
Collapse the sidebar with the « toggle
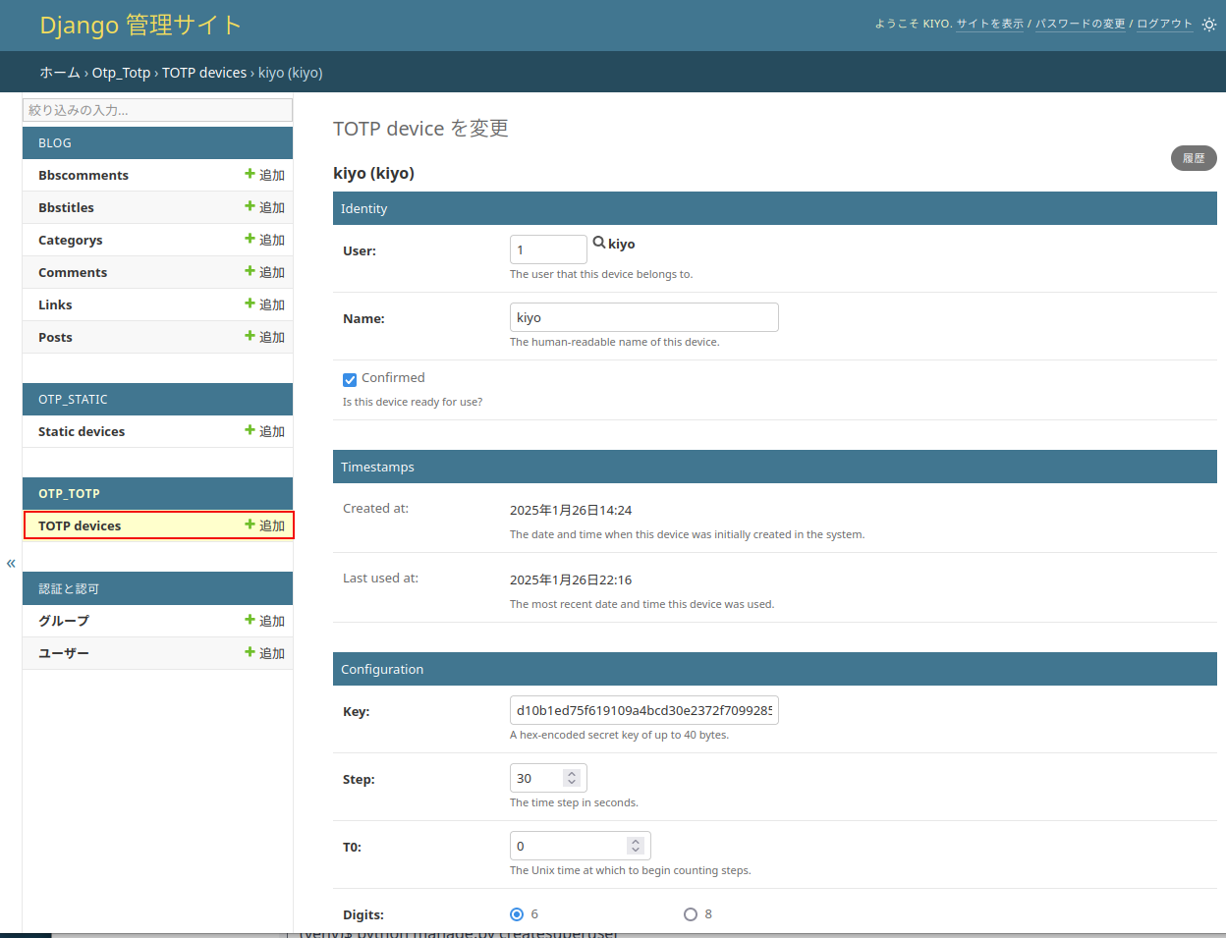coord(11,563)
